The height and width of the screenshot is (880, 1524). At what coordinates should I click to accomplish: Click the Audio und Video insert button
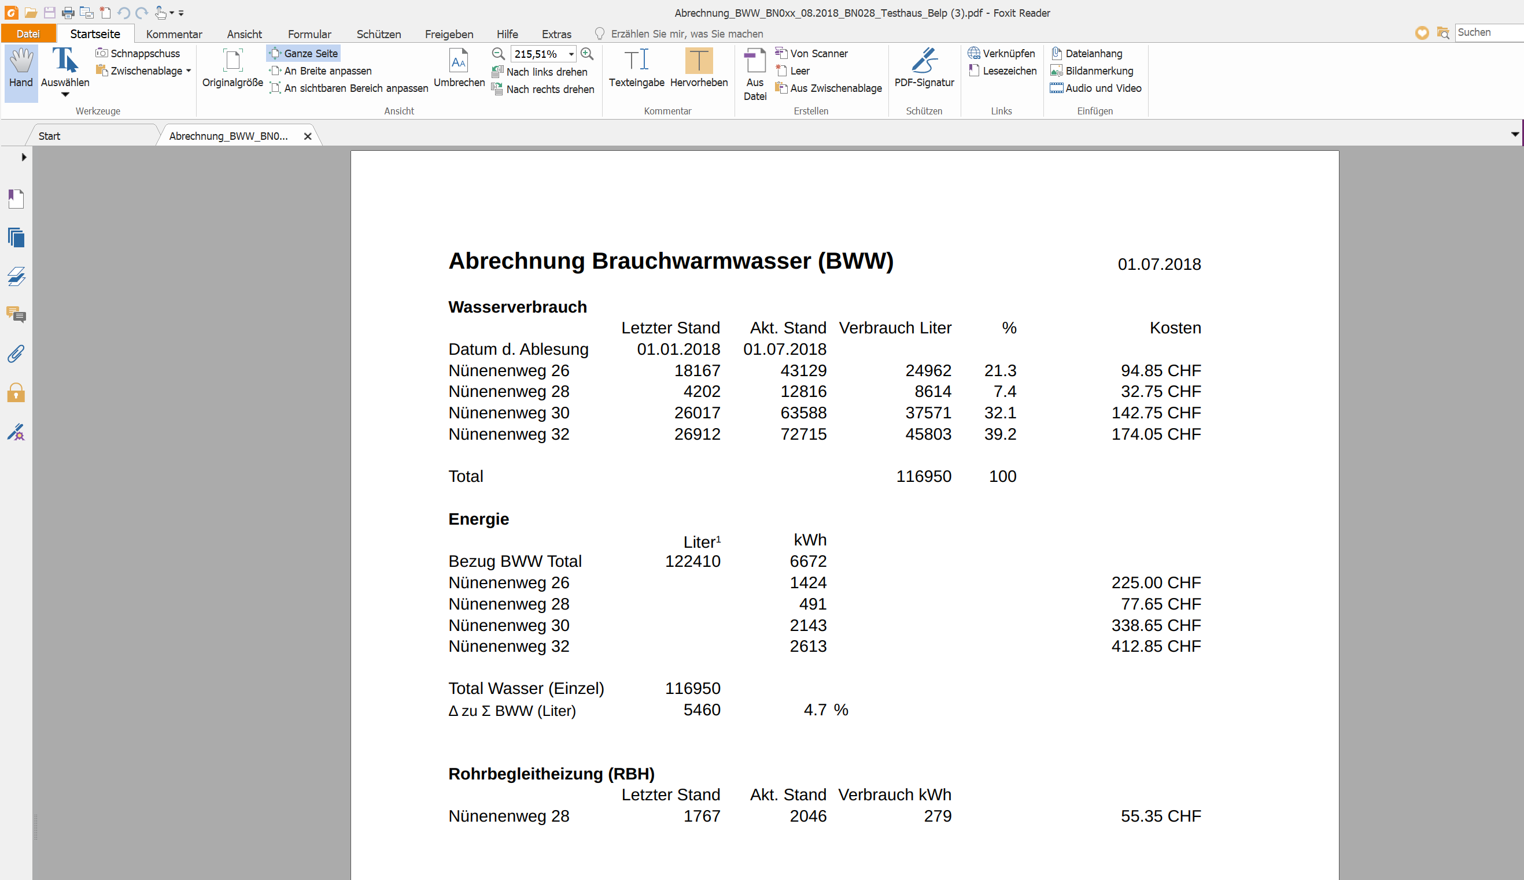(x=1096, y=88)
